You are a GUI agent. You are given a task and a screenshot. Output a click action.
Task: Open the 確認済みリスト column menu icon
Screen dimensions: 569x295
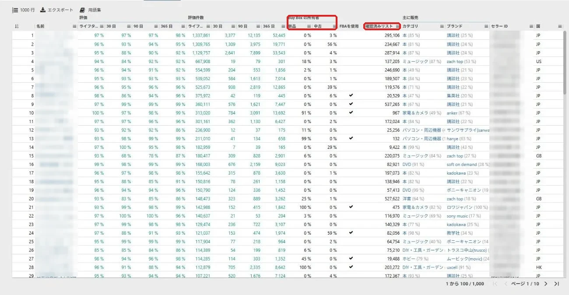[397, 26]
